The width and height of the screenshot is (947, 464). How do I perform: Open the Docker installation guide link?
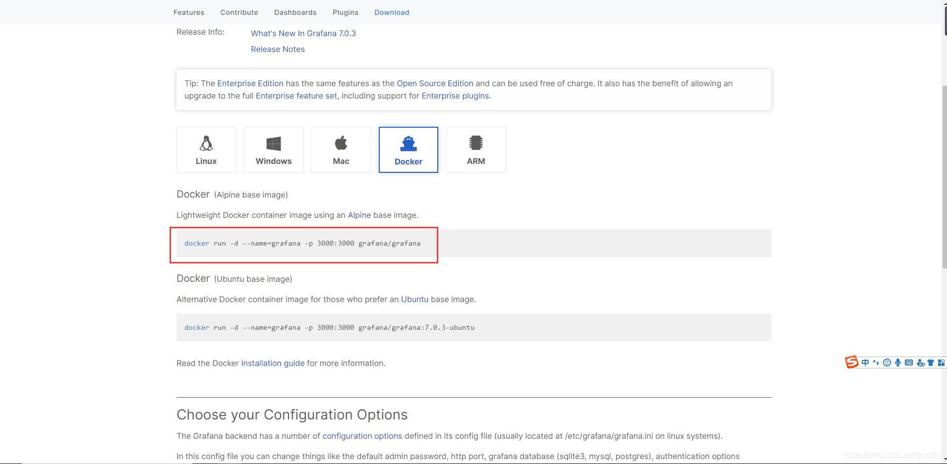pos(273,363)
